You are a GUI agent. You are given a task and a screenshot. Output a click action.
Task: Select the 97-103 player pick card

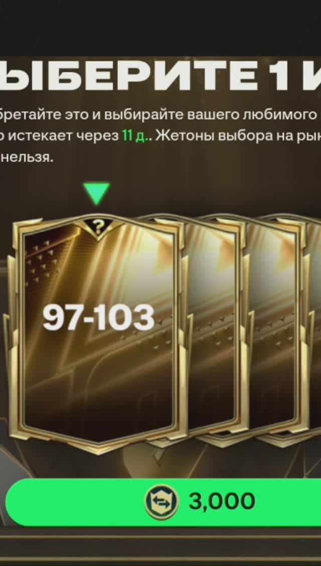coord(97,332)
